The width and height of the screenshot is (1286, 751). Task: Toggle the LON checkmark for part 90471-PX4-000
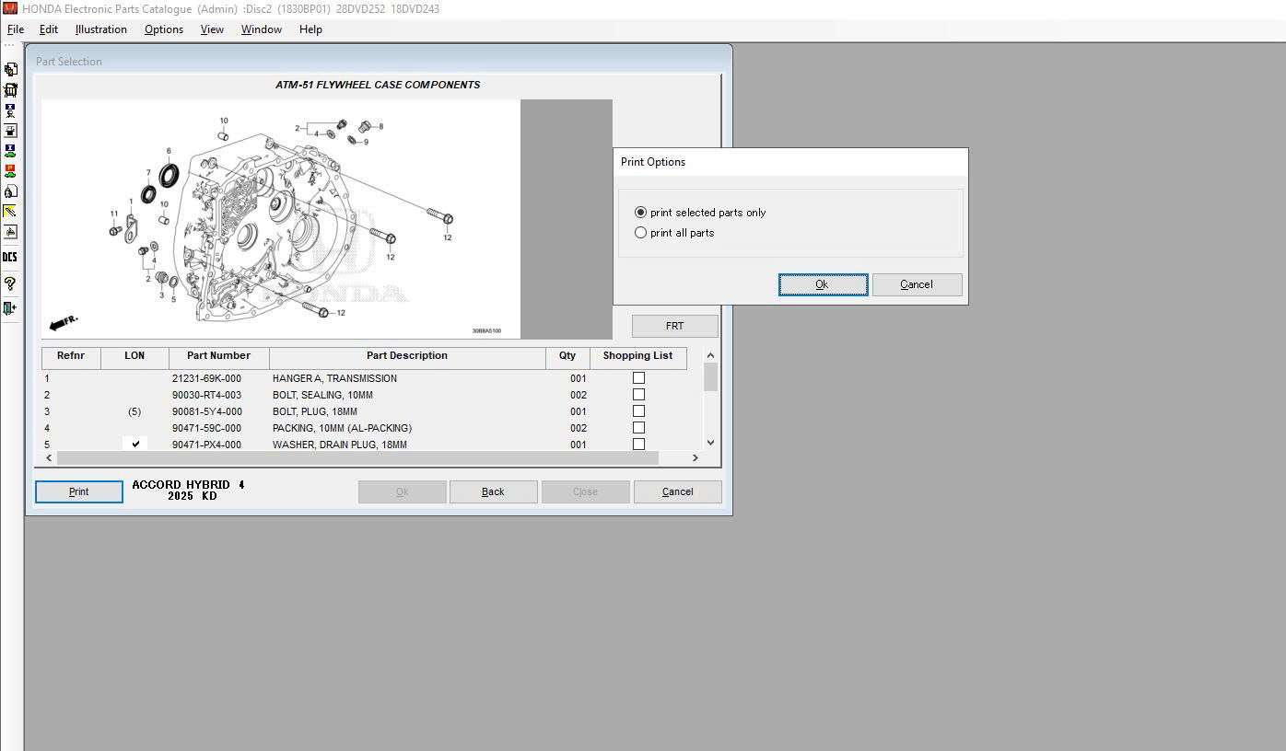(135, 445)
